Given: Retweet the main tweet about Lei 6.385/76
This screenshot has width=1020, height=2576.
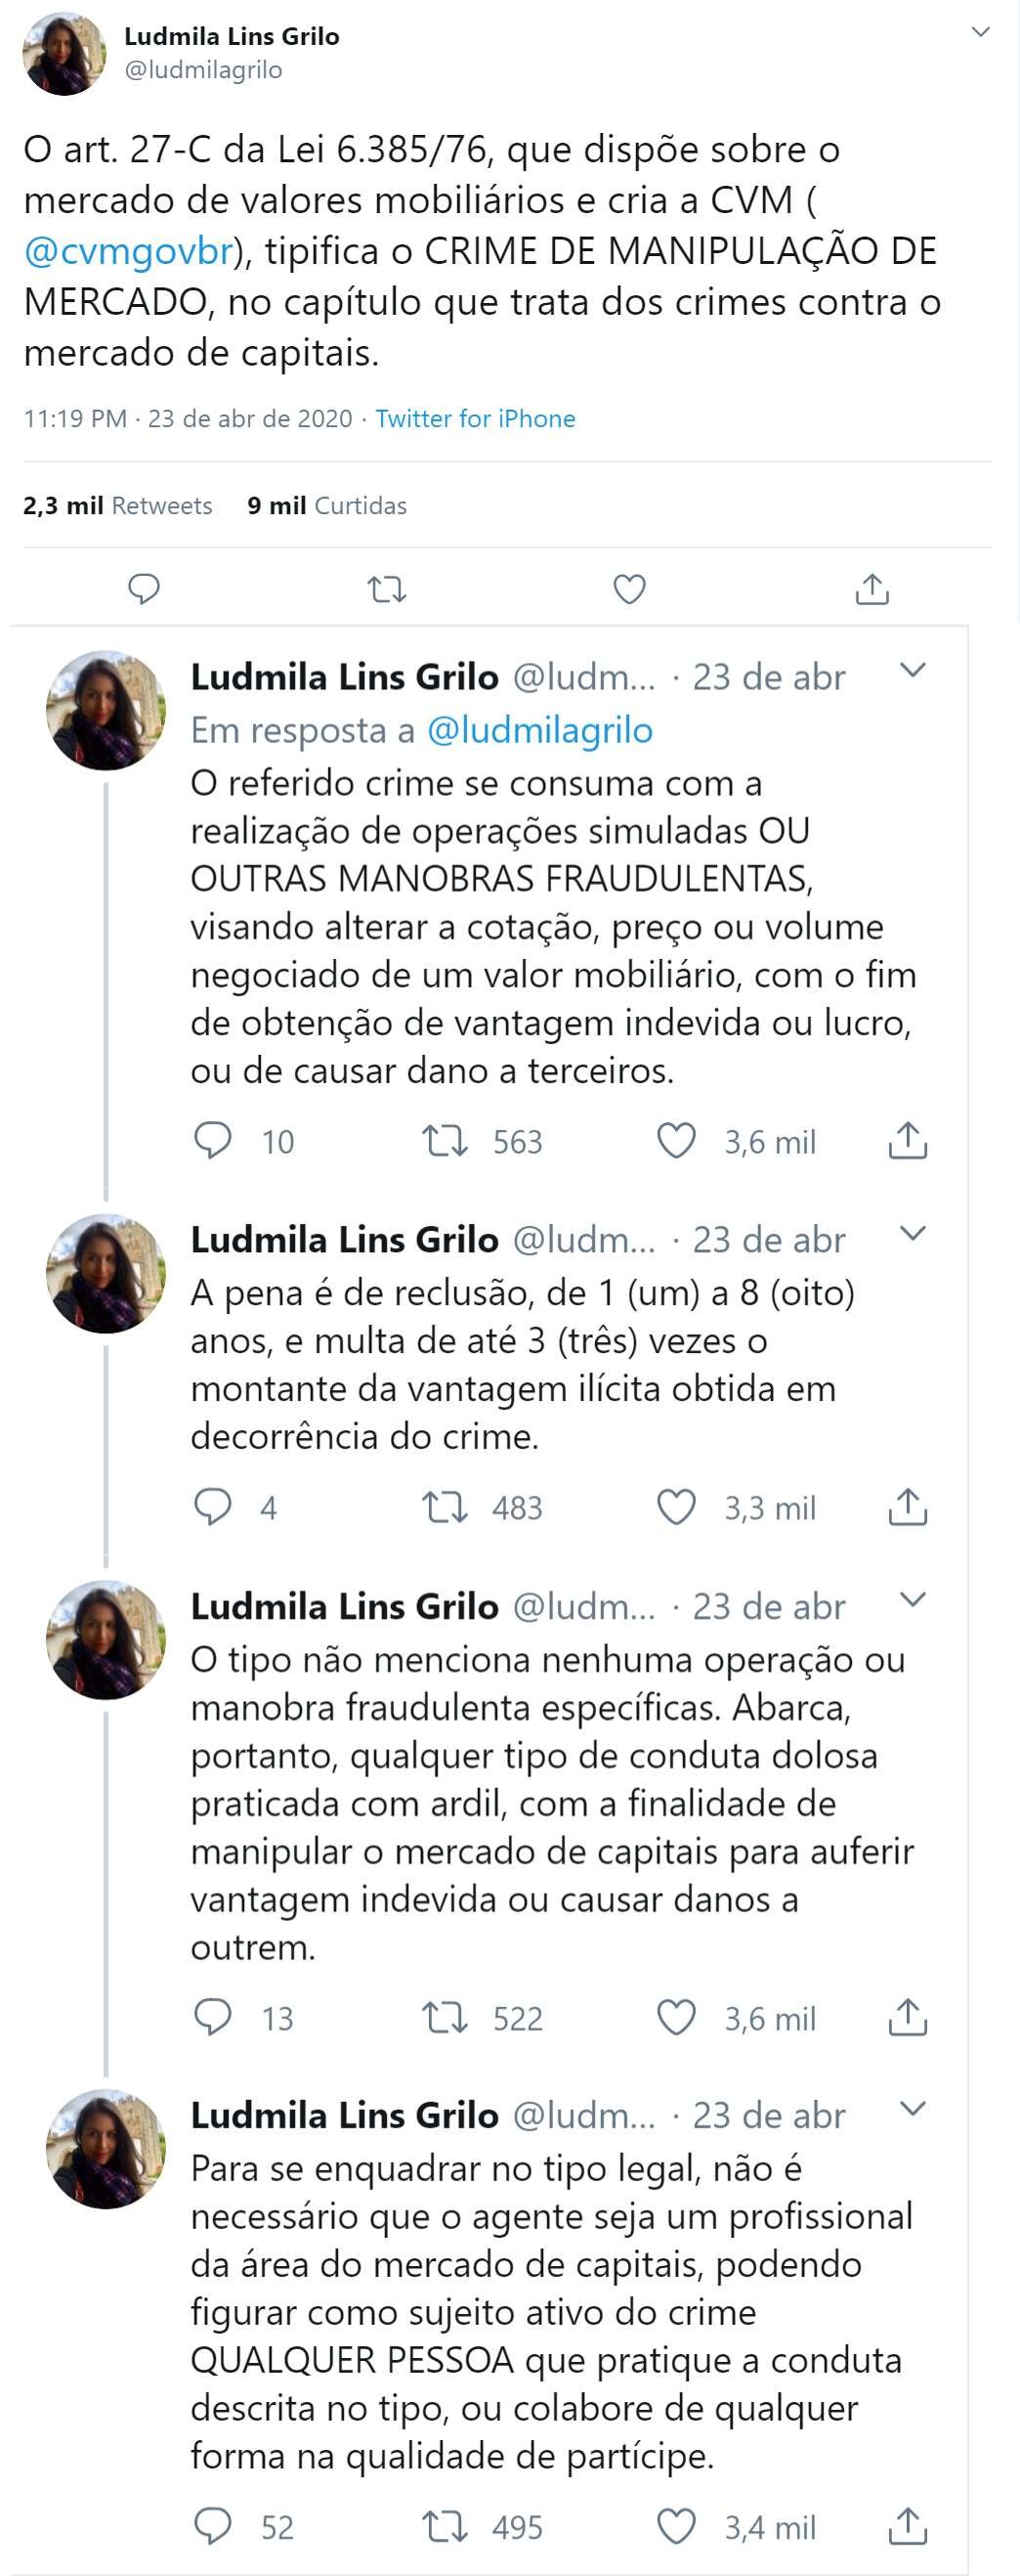Looking at the screenshot, I should (387, 589).
